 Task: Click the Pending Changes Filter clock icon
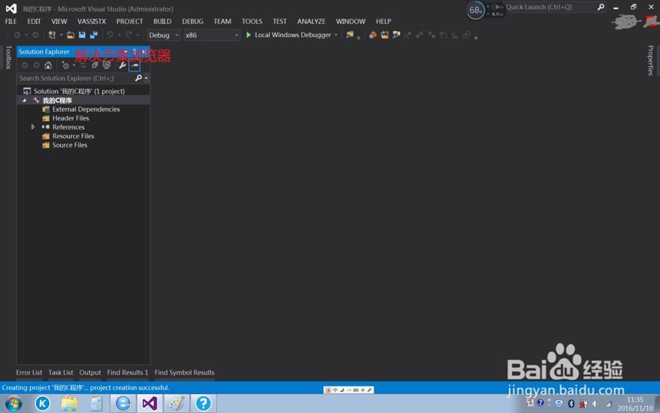65,65
